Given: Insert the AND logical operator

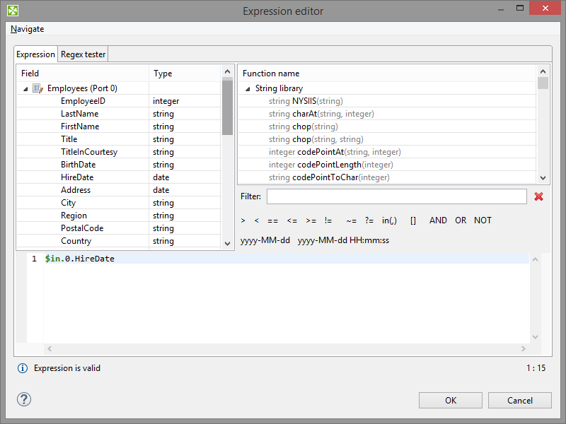Looking at the screenshot, I should [x=438, y=220].
